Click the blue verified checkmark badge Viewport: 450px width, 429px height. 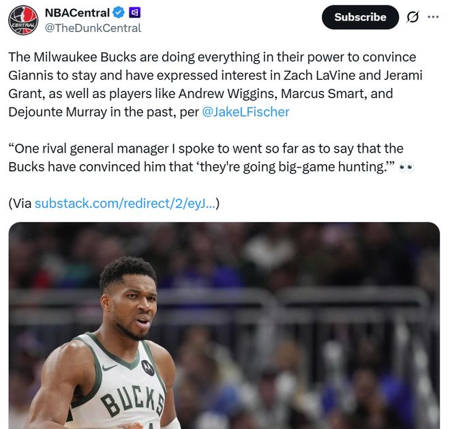(119, 13)
